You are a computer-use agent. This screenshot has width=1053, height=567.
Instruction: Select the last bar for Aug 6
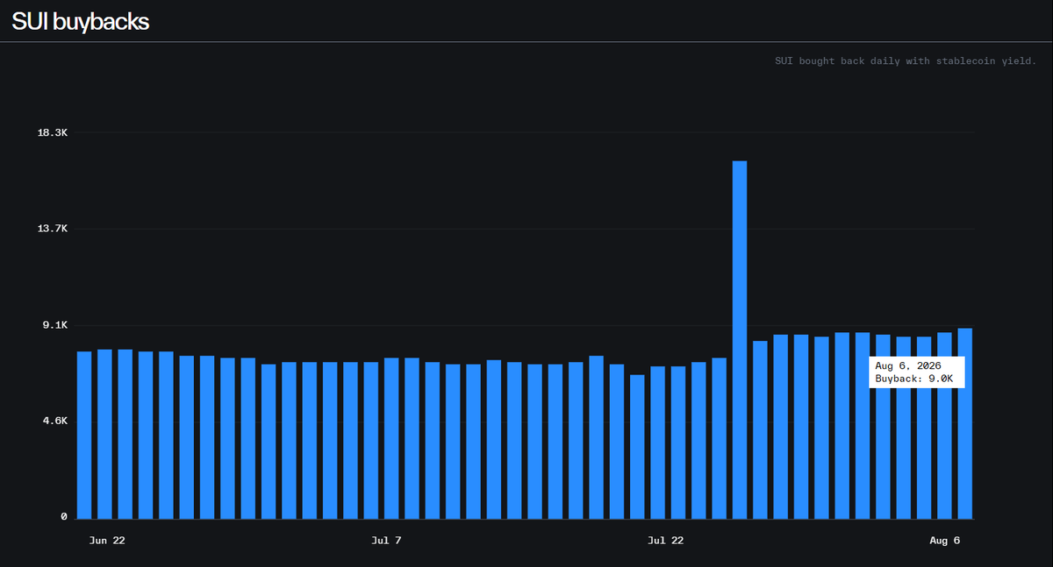click(965, 423)
